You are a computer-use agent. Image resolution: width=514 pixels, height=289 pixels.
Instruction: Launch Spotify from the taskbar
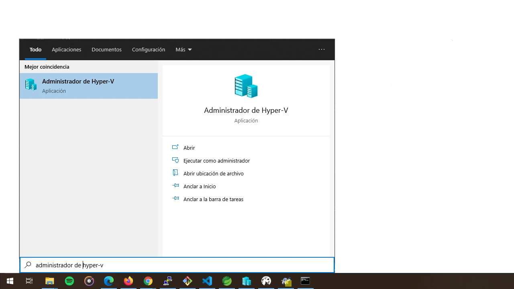[x=69, y=281]
